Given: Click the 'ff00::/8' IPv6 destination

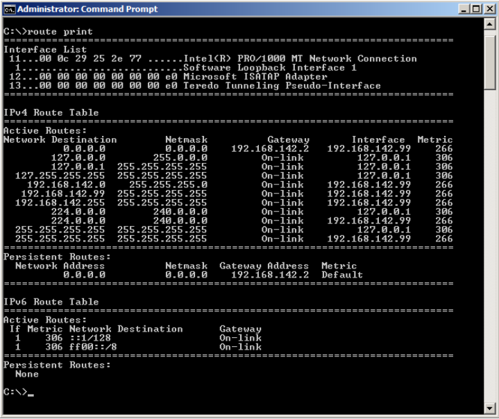Looking at the screenshot, I should coord(93,347).
